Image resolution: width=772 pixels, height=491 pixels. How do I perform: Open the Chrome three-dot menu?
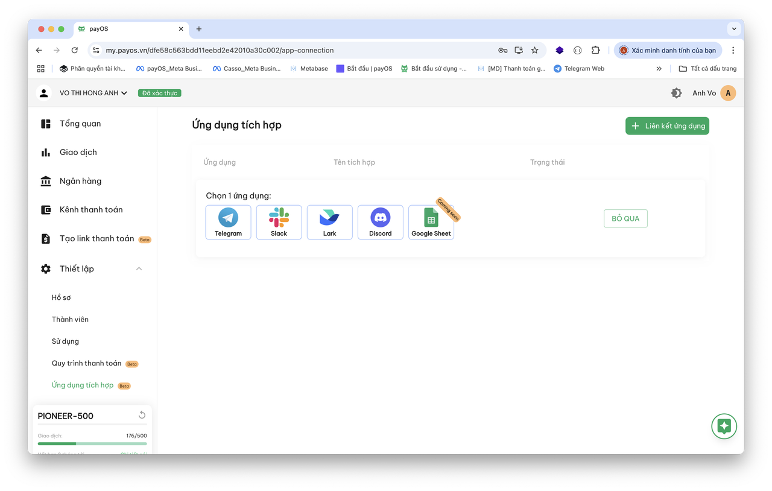tap(733, 50)
